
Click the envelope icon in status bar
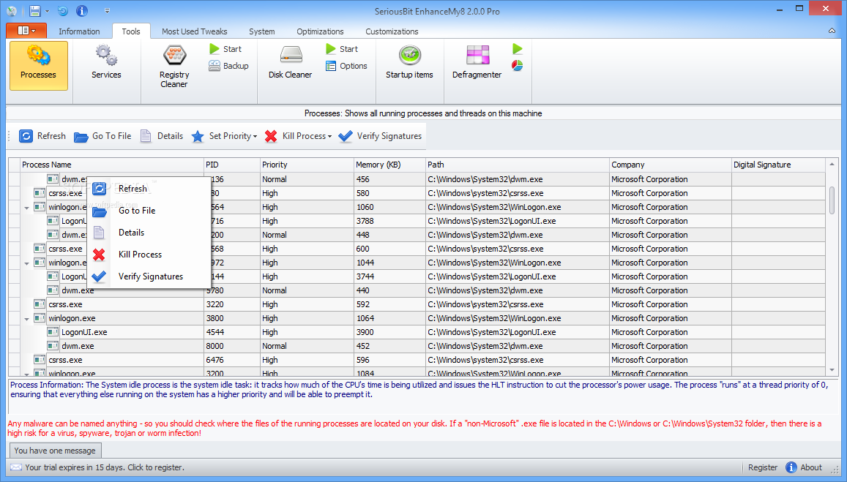click(x=15, y=467)
